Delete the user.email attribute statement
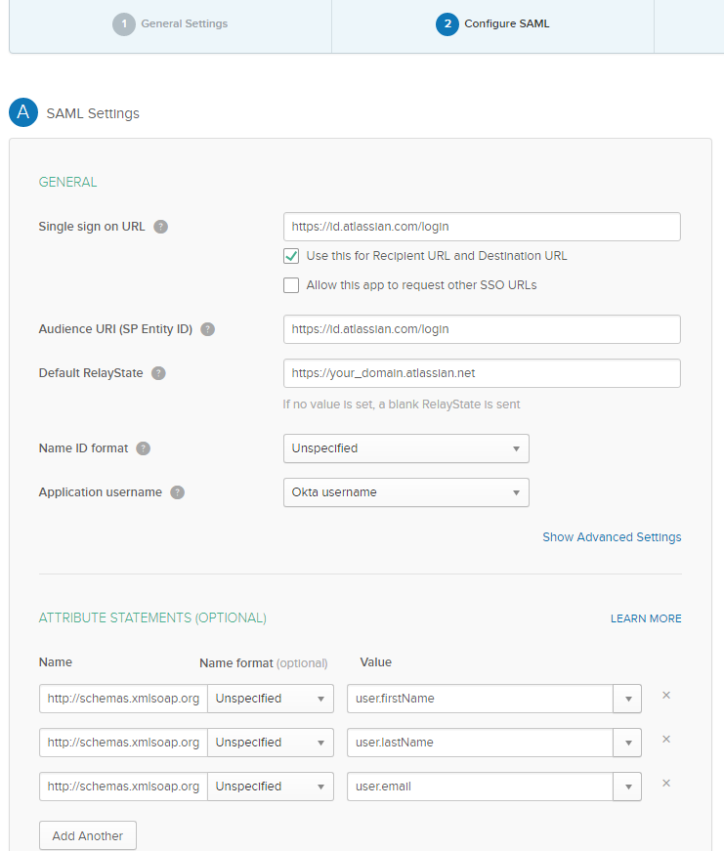Viewport: 724px width, 851px height. [666, 784]
